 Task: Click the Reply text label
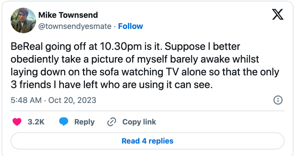84,122
